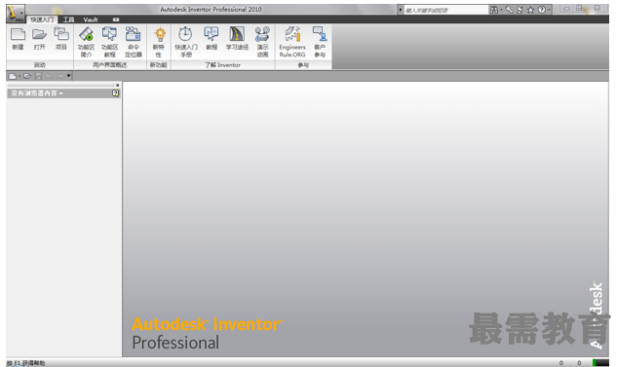Switch to the 快速入门 ribbon tab
617x367 pixels.
coord(42,19)
